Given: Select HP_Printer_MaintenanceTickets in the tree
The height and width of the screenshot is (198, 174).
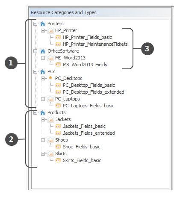Looking at the screenshot, I should point(95,44).
